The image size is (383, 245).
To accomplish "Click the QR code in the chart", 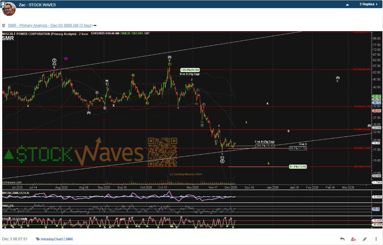I will [162, 152].
